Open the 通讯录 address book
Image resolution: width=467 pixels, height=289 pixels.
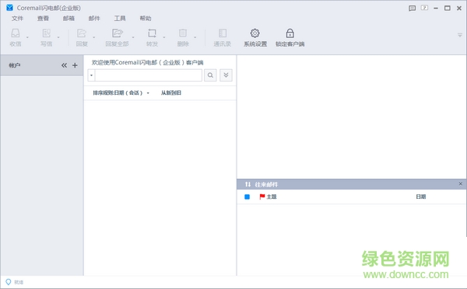[x=222, y=37]
